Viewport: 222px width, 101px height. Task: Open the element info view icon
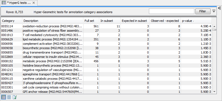pyautogui.click(x=15, y=97)
